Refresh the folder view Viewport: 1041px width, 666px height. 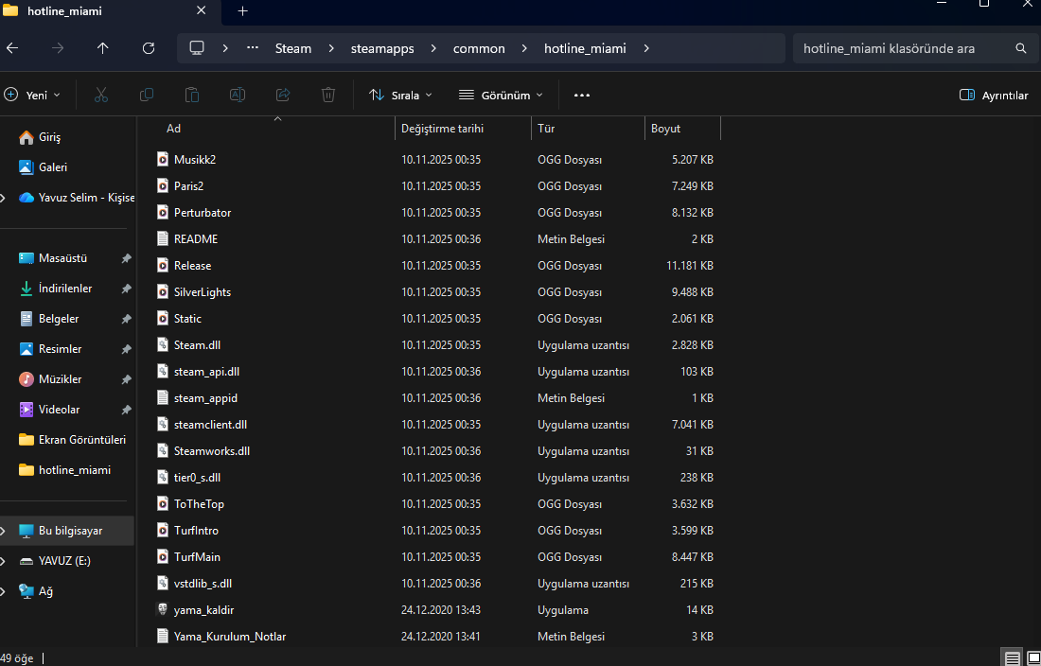pyautogui.click(x=149, y=48)
